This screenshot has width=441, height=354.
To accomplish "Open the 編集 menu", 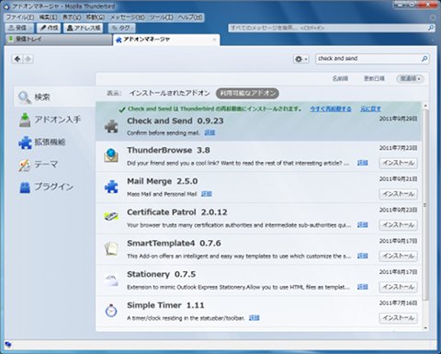I will (x=49, y=17).
